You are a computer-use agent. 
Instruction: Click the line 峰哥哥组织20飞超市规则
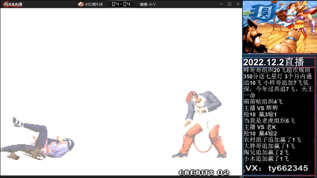pos(277,70)
